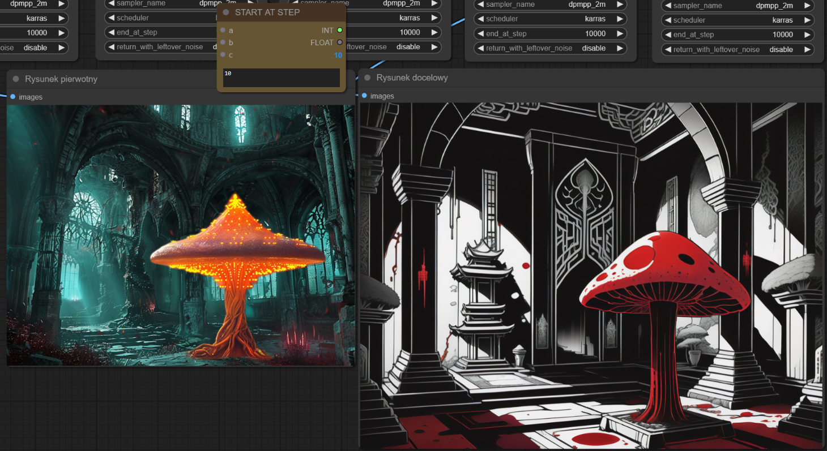Collapse the Rysunek docelowy node via its title dot
This screenshot has width=827, height=451.
pyautogui.click(x=368, y=78)
